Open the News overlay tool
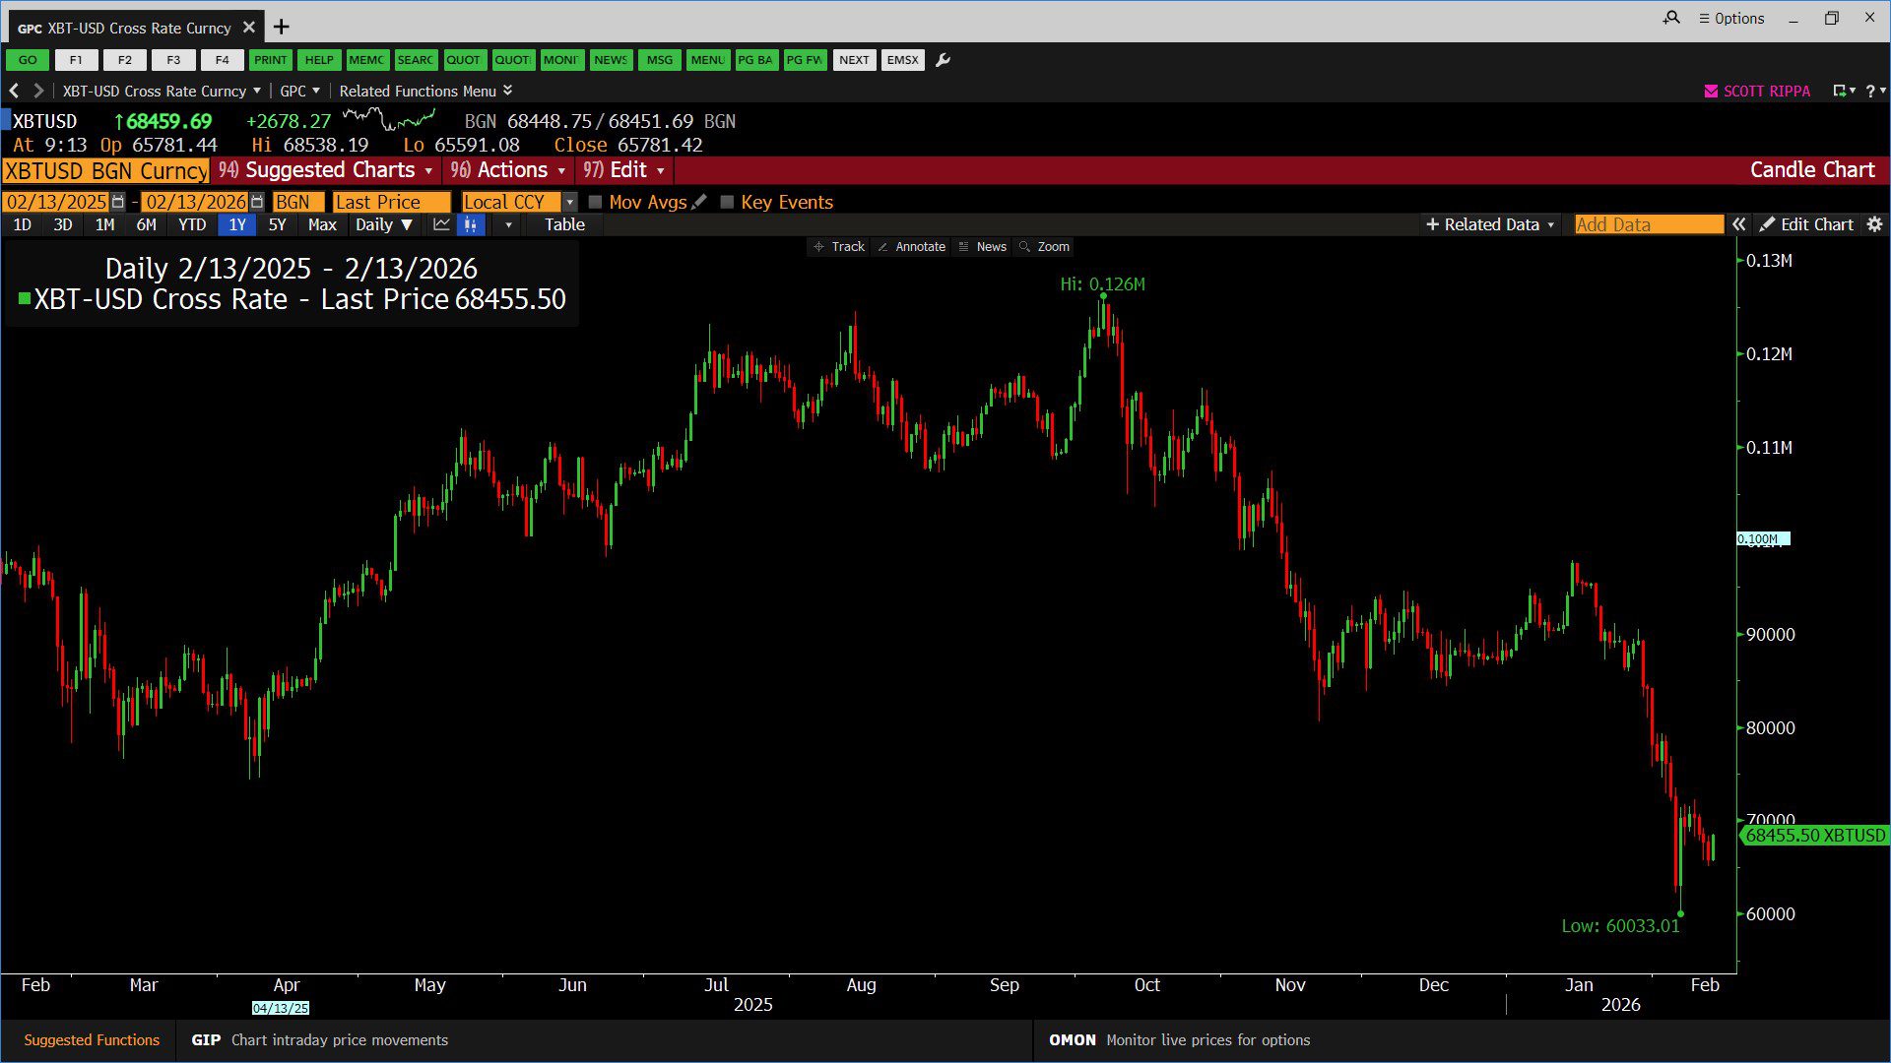The image size is (1891, 1063). [982, 247]
